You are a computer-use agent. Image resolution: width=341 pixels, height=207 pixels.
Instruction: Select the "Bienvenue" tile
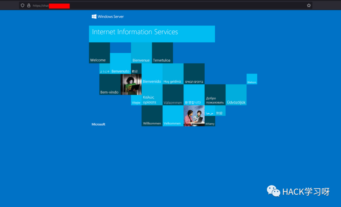(141, 53)
